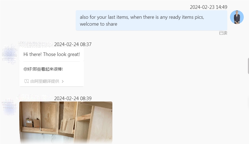
Task: Click the 2024-02-23 14:49 timestamp
Action: pos(209,7)
